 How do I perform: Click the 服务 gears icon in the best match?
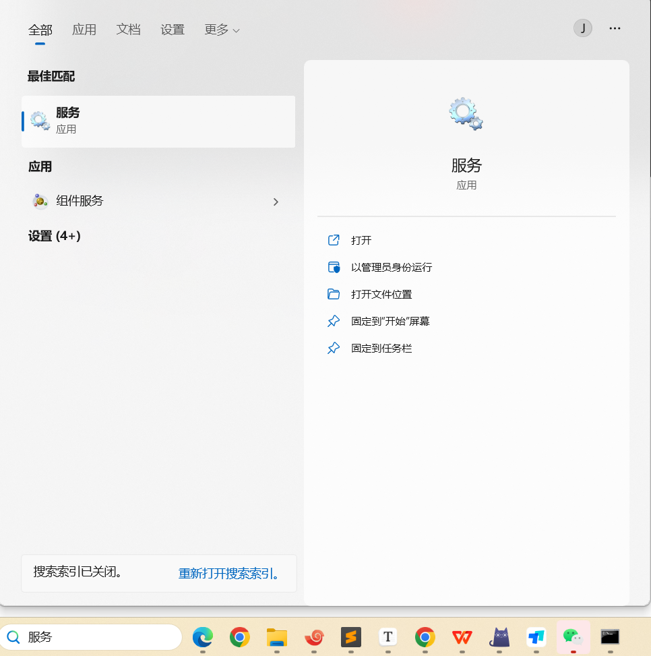click(40, 121)
